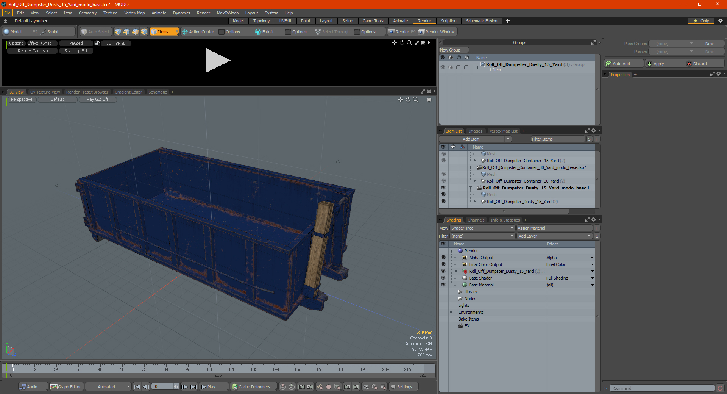Viewport: 727px width, 394px height.
Task: Open Default Layouts dropdown
Action: (31, 21)
